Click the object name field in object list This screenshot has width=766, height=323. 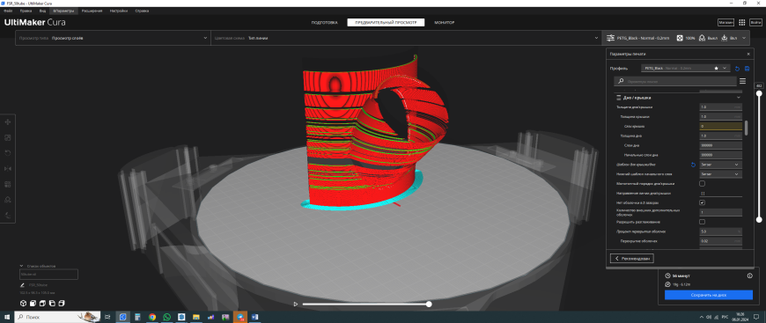tap(48, 275)
